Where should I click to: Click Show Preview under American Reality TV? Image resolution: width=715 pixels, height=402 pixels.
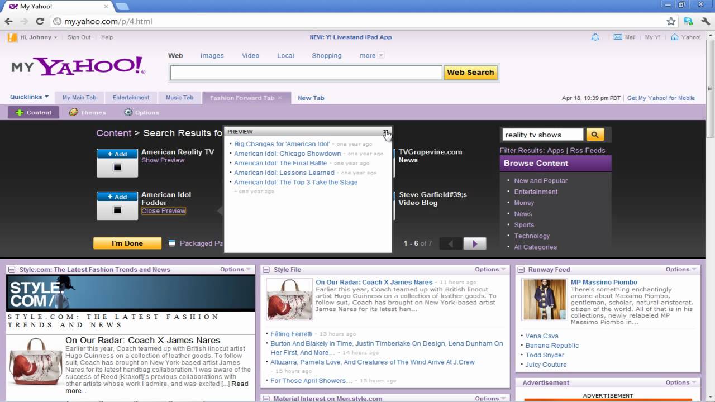(163, 160)
